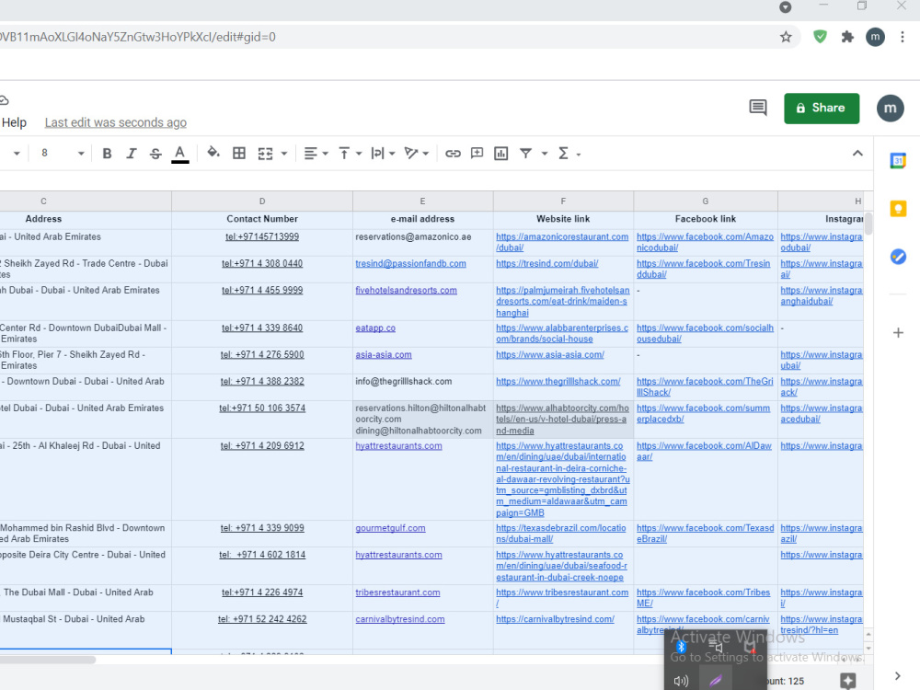Image resolution: width=920 pixels, height=690 pixels.
Task: Open https://www.thegrillshack.com/ link
Action: 558,382
